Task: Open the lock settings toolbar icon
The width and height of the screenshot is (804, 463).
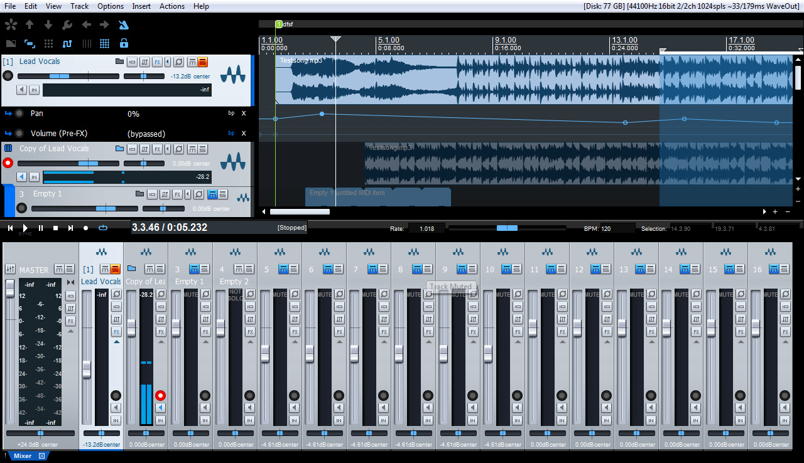Action: coord(124,44)
